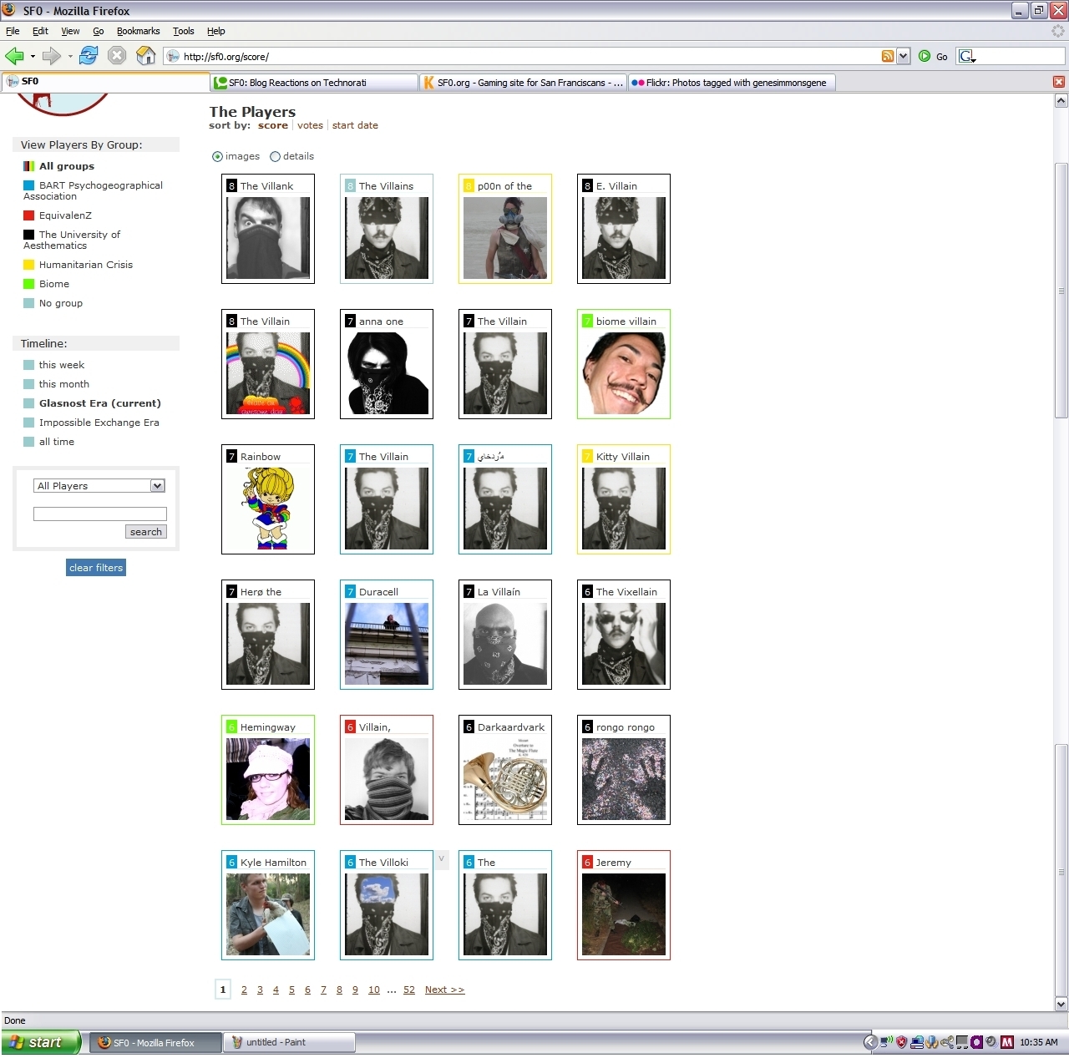The image size is (1069, 1058).
Task: Filter timeline by this week
Action: [61, 365]
